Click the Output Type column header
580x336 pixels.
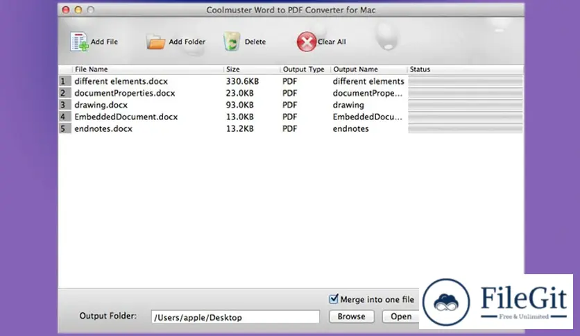(x=305, y=69)
